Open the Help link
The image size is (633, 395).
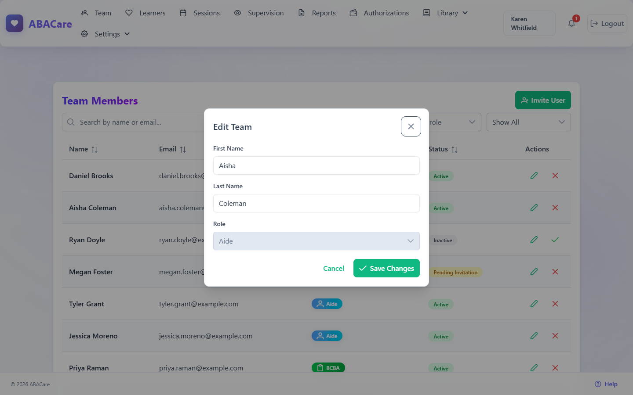tap(606, 384)
